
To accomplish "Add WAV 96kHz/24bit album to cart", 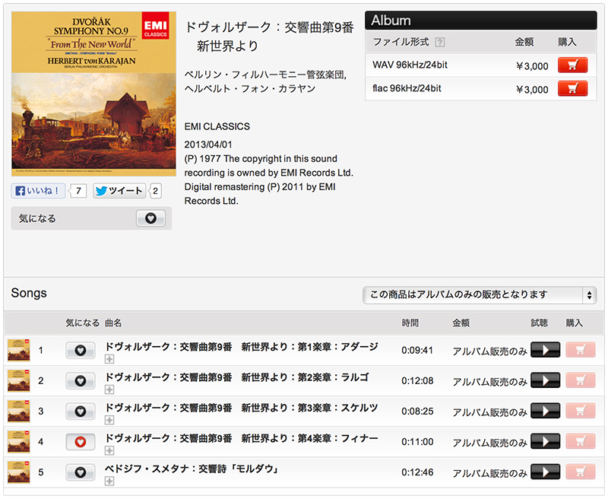I will [x=572, y=65].
